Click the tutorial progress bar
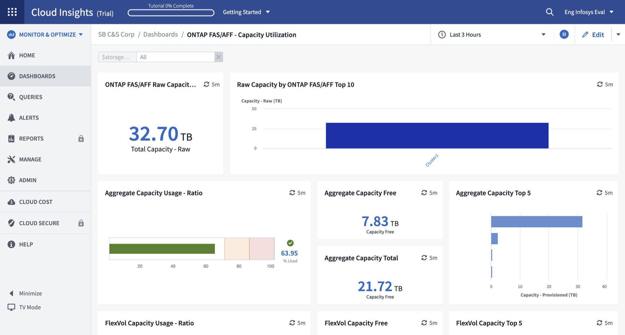The height and width of the screenshot is (335, 625). tap(171, 13)
